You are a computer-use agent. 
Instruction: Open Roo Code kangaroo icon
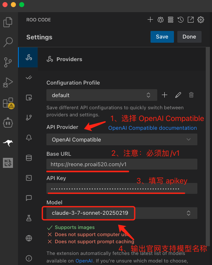click(8, 143)
